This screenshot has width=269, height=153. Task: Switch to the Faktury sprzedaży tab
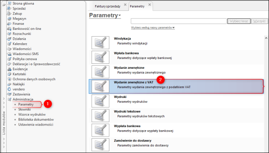coord(108,6)
